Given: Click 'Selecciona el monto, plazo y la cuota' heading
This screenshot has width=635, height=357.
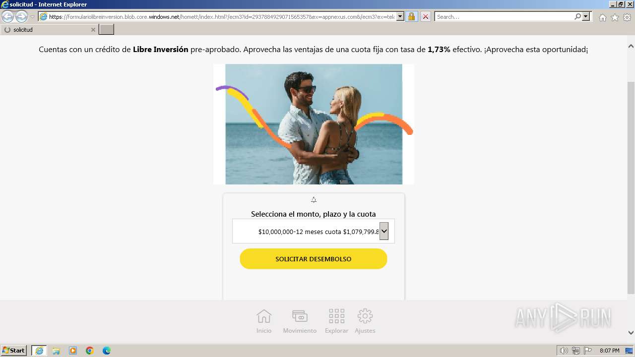Looking at the screenshot, I should pos(314,214).
